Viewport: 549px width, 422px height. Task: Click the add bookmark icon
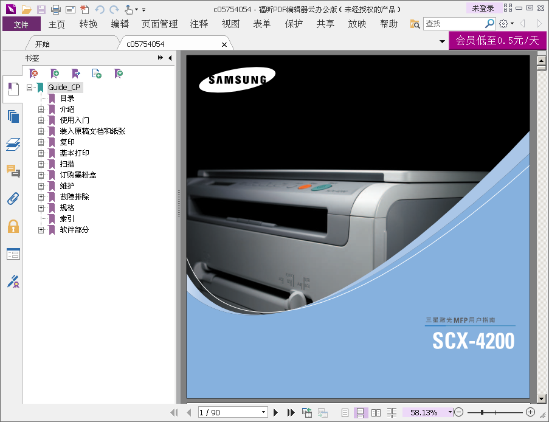click(55, 73)
